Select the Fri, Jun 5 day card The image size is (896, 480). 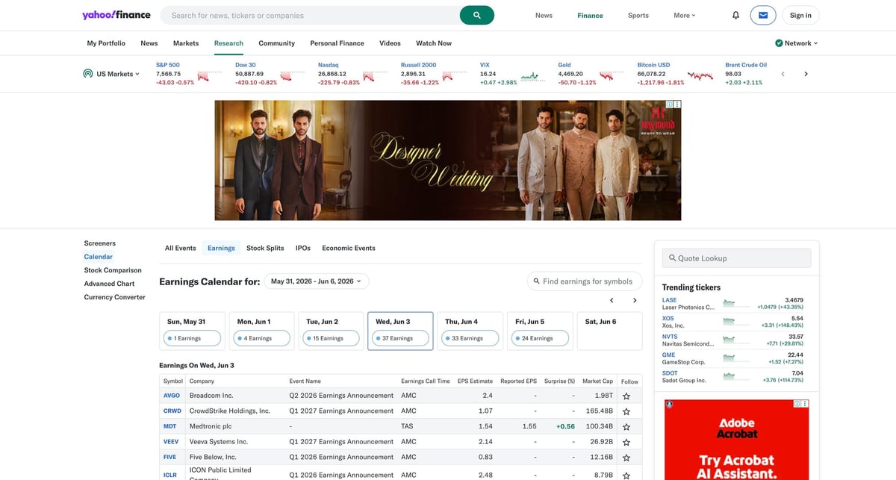(540, 331)
